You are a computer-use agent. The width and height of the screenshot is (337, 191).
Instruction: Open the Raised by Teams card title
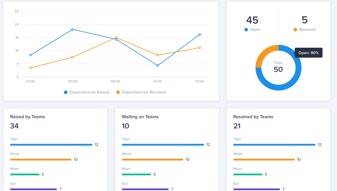[27, 117]
